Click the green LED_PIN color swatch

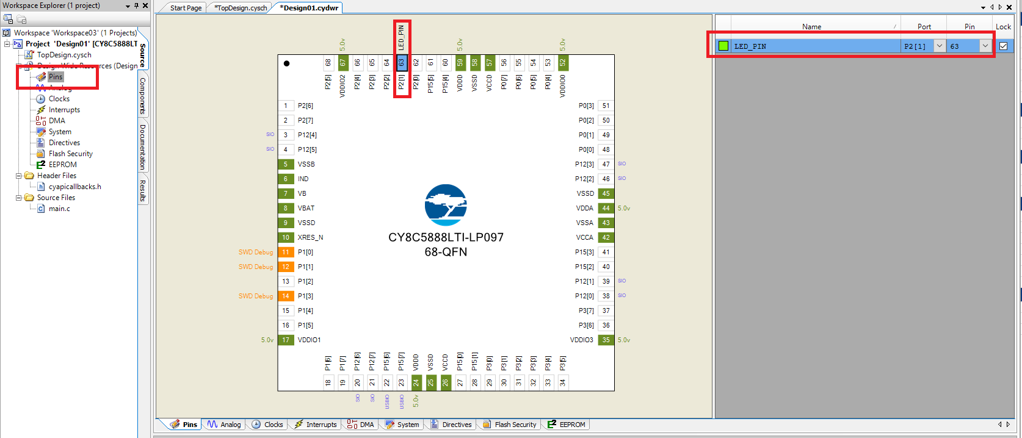pyautogui.click(x=723, y=46)
